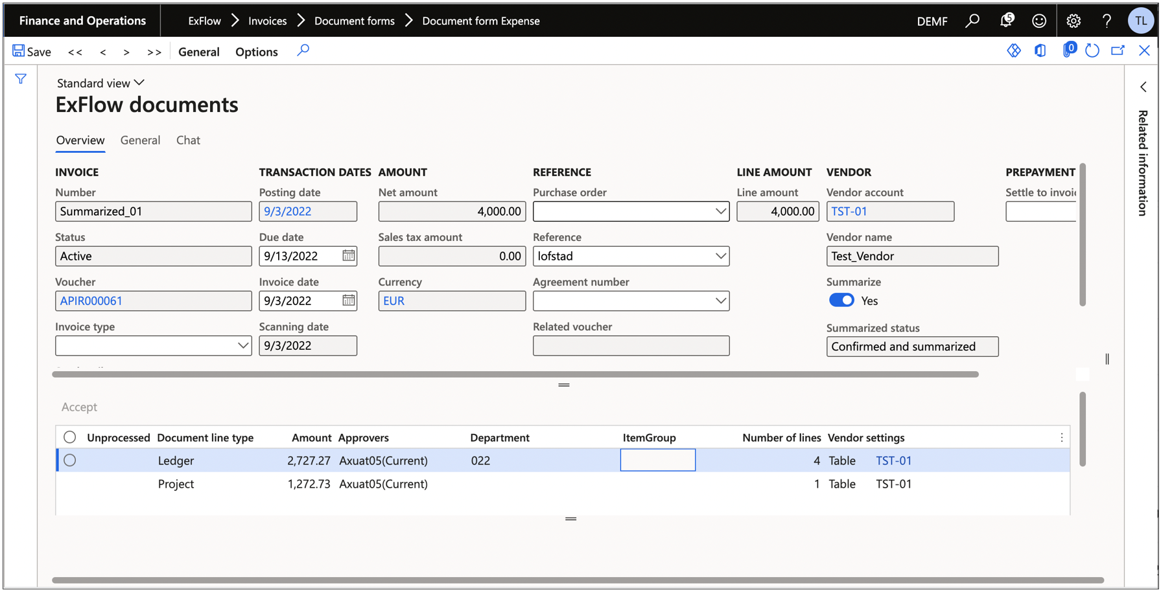Switch to the Overview tab
Screen dimensions: 1161x592
click(x=80, y=140)
